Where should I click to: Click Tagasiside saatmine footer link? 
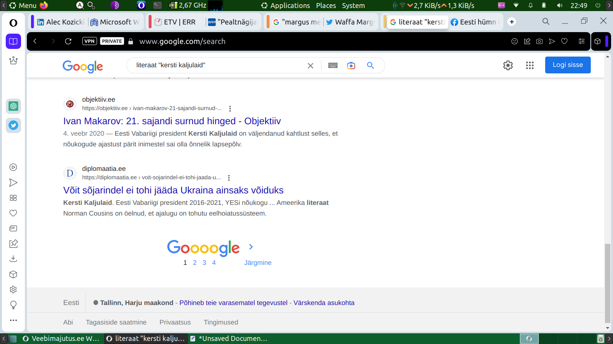click(116, 322)
